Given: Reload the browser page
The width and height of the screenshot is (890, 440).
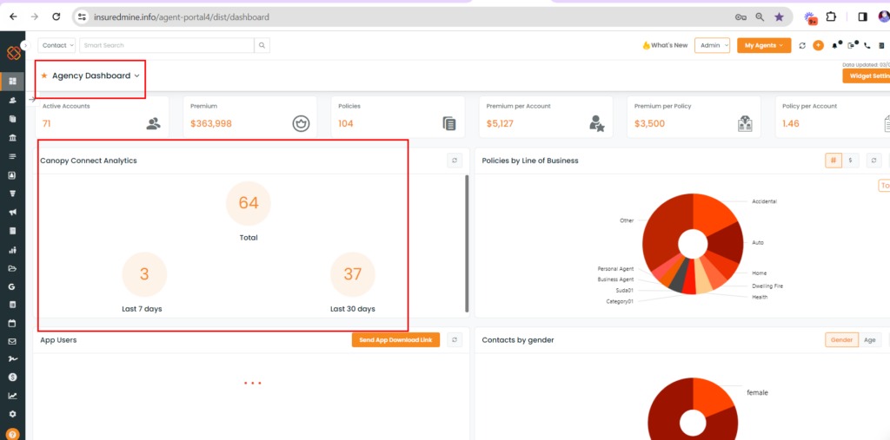Looking at the screenshot, I should click(x=56, y=17).
